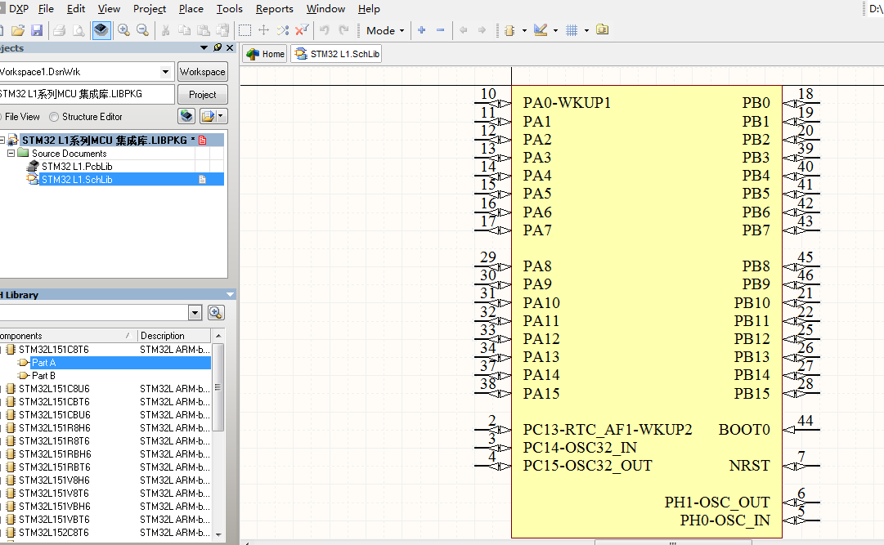Paste from the clipboard
The image size is (884, 545).
[x=204, y=30]
